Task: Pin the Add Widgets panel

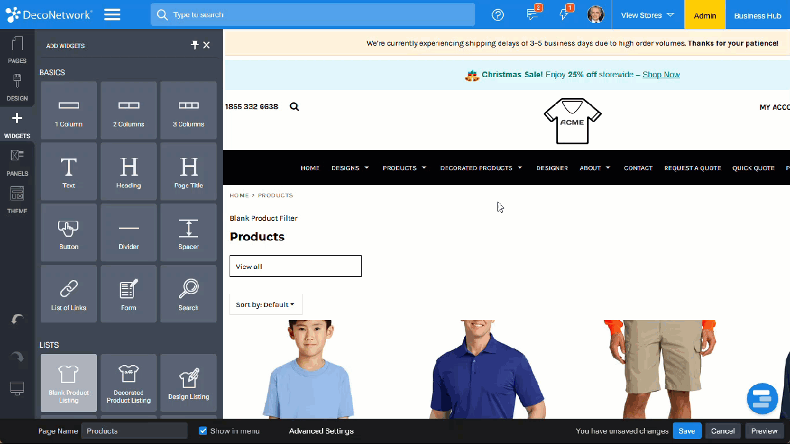Action: click(x=194, y=45)
